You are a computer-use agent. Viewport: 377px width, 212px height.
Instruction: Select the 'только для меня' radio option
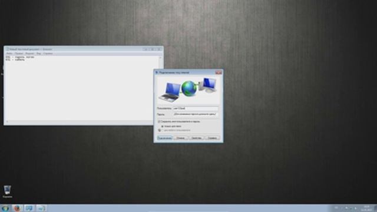point(163,126)
